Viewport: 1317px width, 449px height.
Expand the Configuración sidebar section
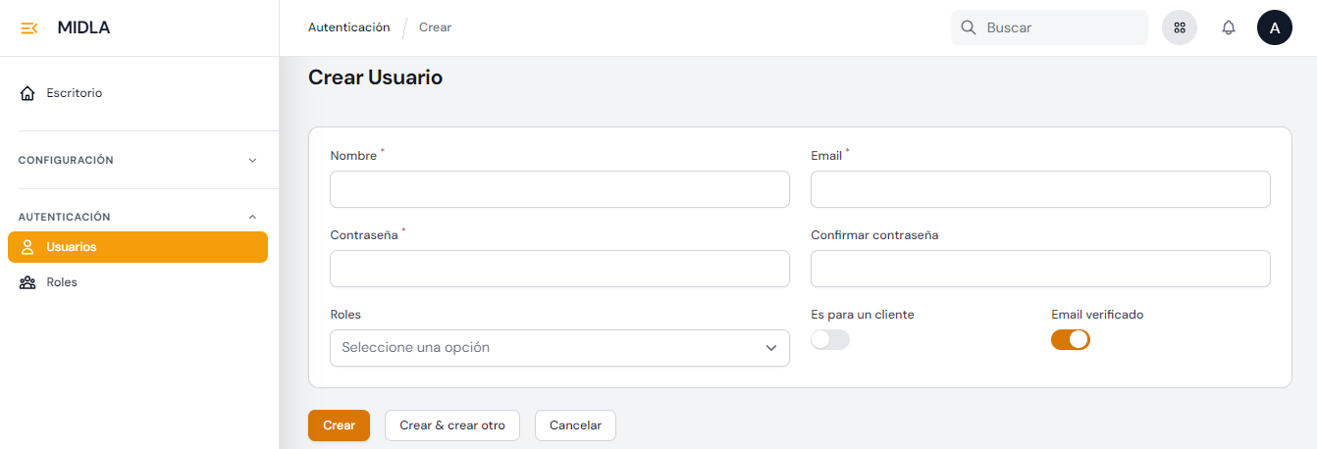[252, 160]
